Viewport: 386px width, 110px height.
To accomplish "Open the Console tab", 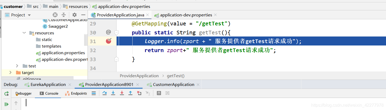I will 49,93.
